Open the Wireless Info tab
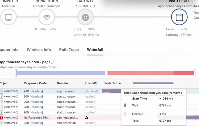199x126 pixels. point(39,50)
